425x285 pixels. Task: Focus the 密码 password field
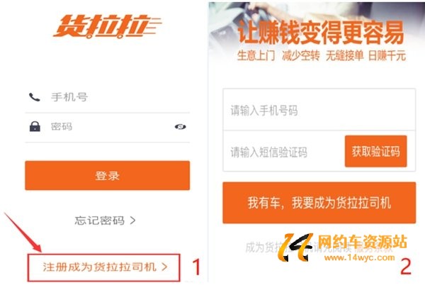108,127
